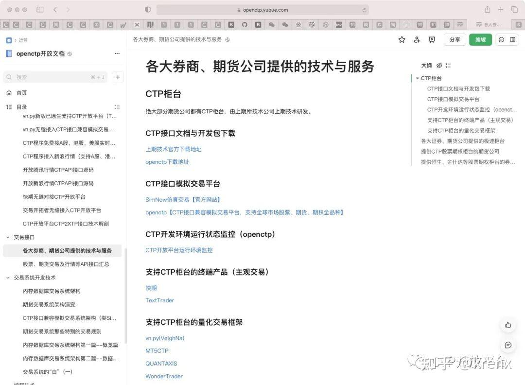Viewport: 525px width, 385px height.
Task: Click the 分享 share button
Action: click(455, 39)
